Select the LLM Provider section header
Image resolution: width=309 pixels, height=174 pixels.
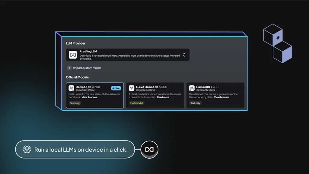[76, 43]
